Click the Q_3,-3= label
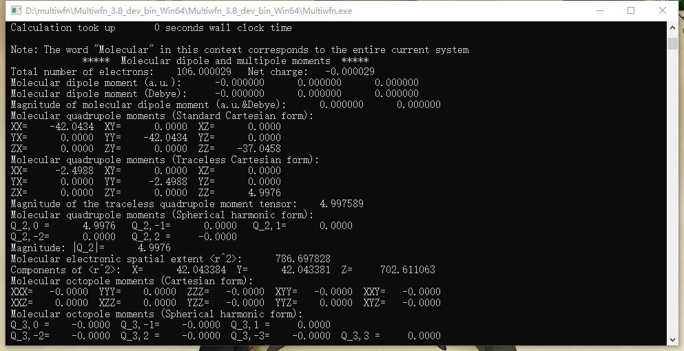Screen dimensions: 684x351 click(x=251, y=336)
